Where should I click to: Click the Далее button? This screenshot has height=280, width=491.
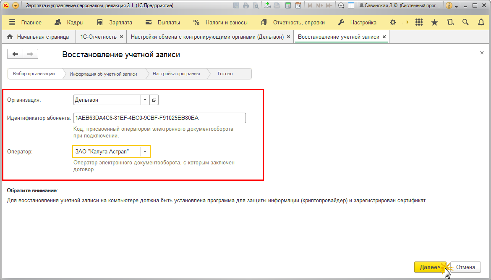[x=430, y=267]
